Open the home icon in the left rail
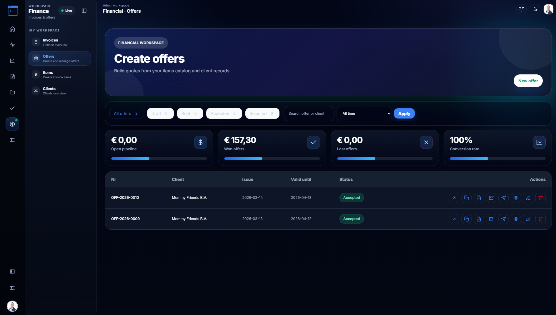The height and width of the screenshot is (315, 556). click(12, 29)
